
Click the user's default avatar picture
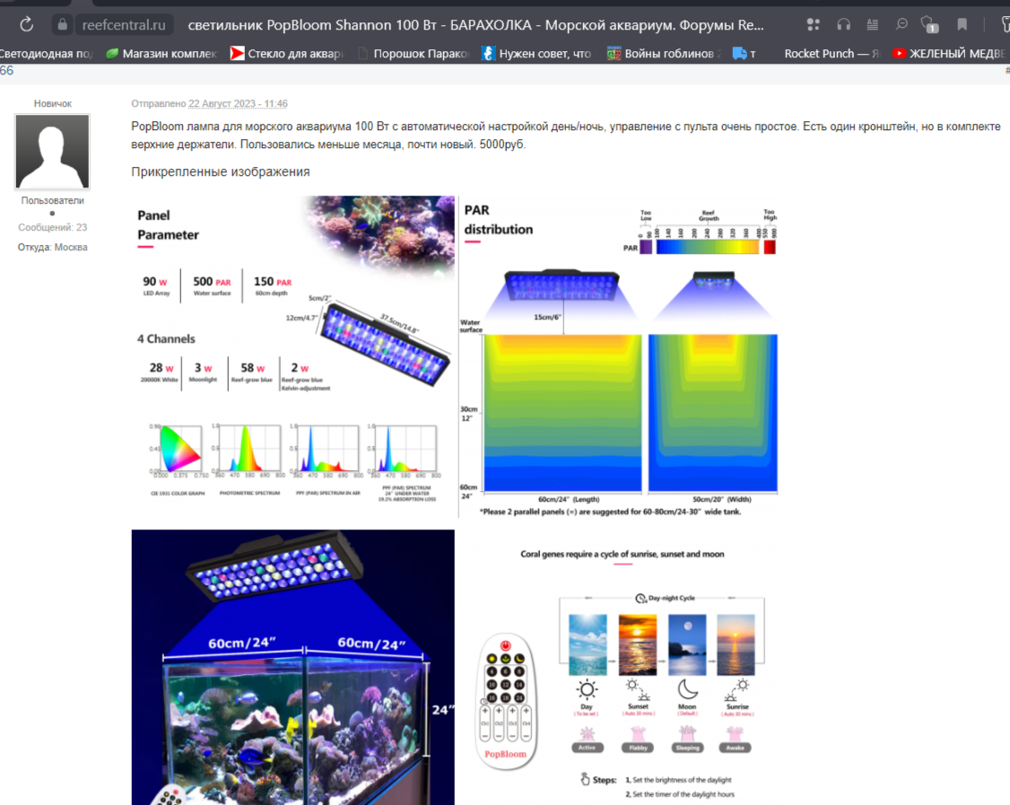click(53, 152)
